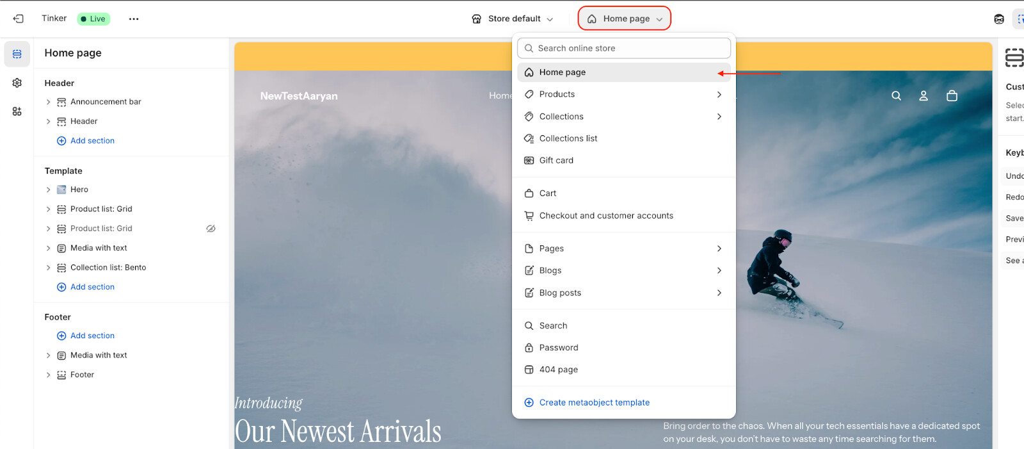Click the storefront search magnifier icon

coord(896,95)
